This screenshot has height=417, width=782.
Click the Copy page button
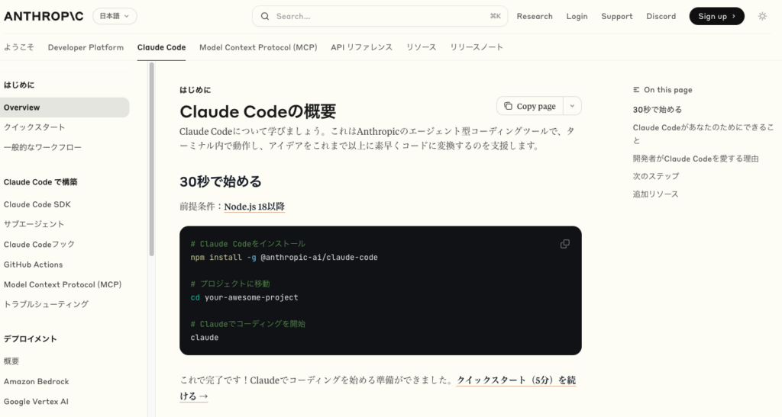(x=530, y=106)
